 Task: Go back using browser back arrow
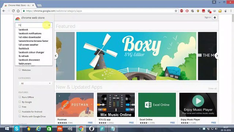click(4, 11)
